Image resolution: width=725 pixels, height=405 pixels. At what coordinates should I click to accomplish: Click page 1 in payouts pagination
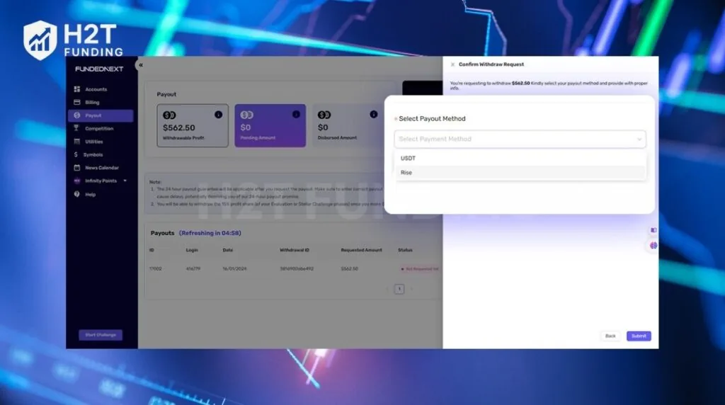[399, 289]
